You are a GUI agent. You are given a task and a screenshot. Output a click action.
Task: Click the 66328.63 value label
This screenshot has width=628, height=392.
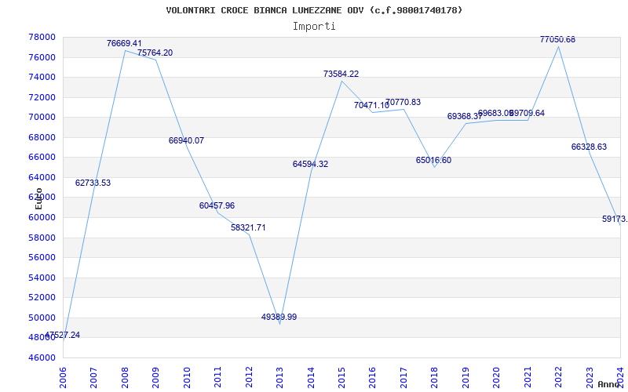[590, 147]
